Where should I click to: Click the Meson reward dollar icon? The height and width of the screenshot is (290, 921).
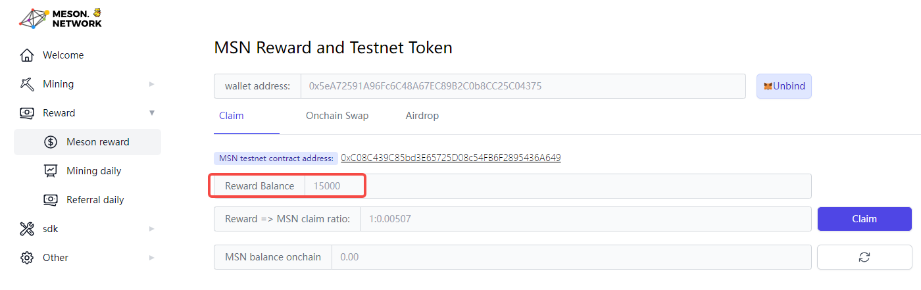51,142
